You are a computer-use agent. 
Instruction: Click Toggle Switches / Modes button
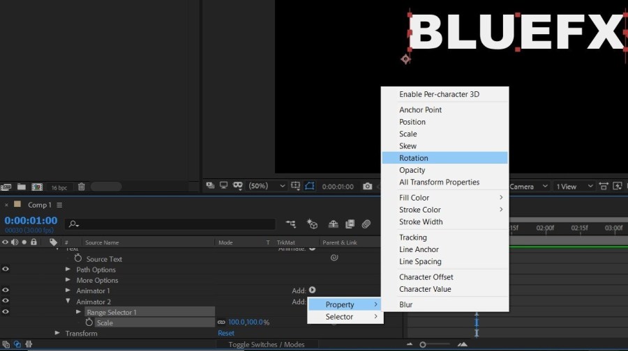pyautogui.click(x=267, y=345)
